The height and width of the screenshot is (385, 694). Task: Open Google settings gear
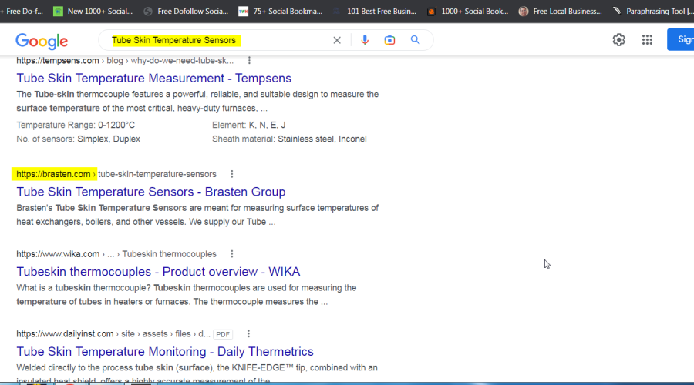618,40
